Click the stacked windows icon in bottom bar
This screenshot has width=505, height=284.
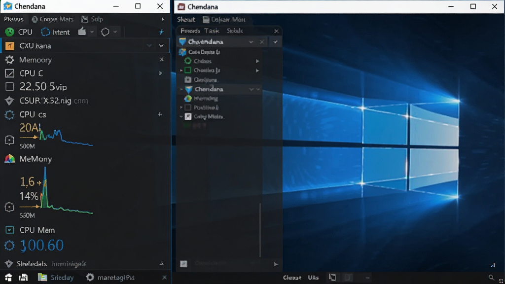(23, 277)
